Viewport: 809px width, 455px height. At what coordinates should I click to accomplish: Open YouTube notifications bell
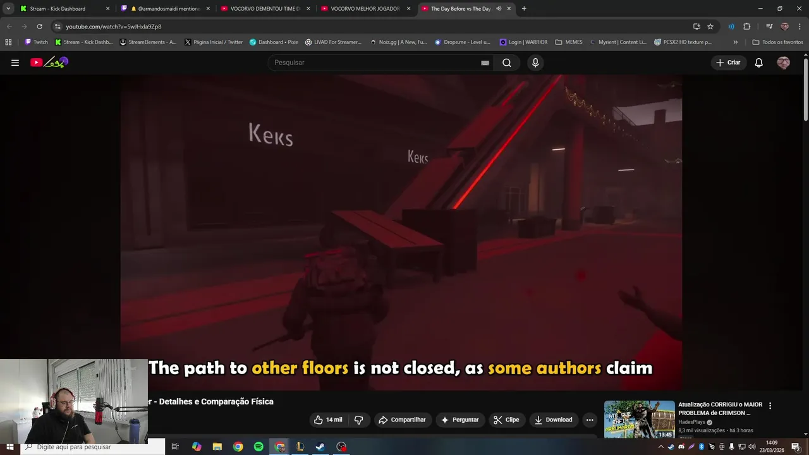coord(758,63)
